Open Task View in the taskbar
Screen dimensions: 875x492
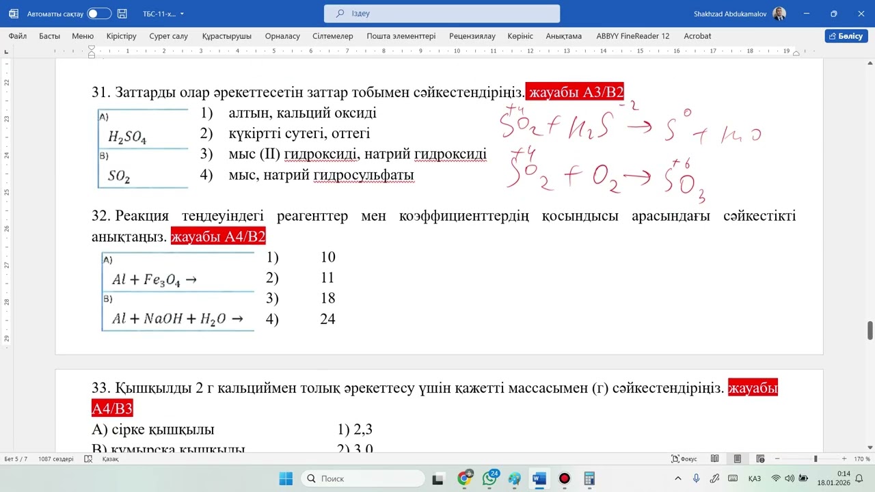[439, 478]
